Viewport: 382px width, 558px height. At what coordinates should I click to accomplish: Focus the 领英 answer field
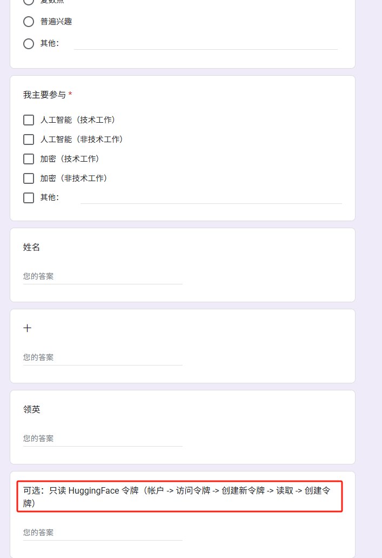[x=103, y=439]
